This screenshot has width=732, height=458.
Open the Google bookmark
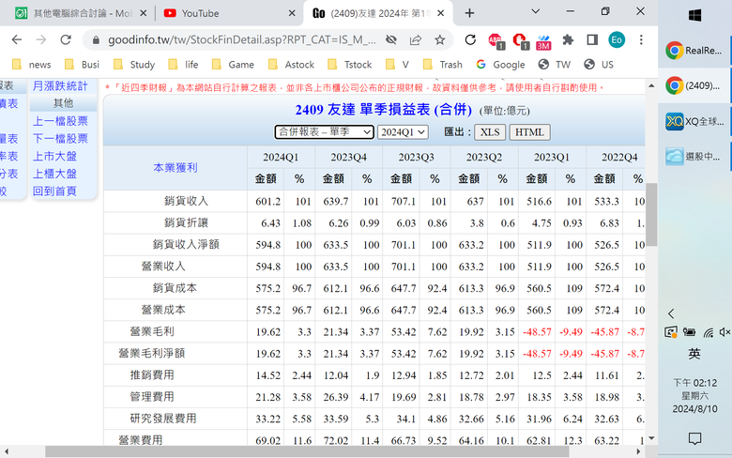coord(501,65)
